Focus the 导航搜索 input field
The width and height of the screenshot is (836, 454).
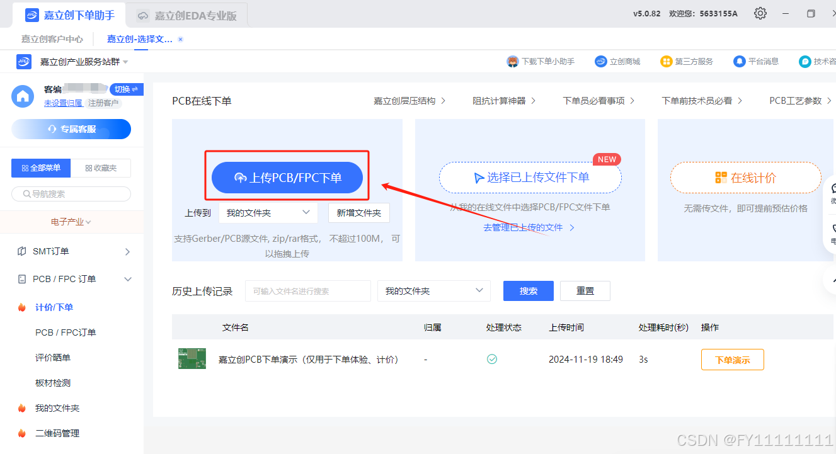click(71, 194)
